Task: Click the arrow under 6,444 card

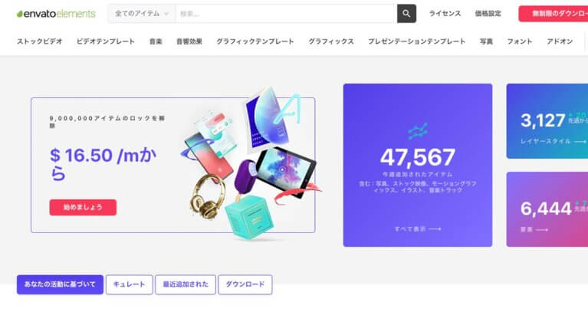Action: coord(542,229)
